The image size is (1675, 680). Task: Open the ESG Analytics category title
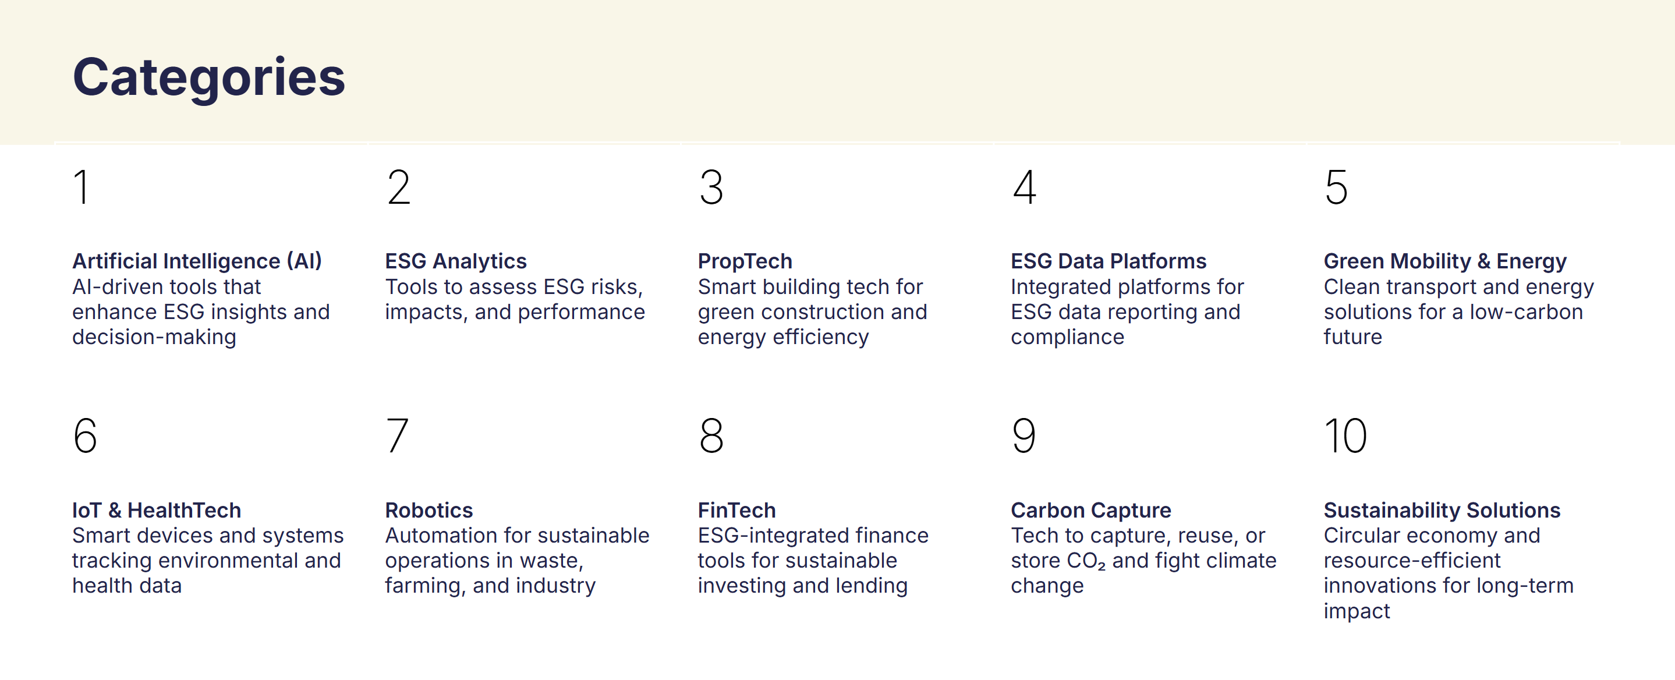coord(456,261)
